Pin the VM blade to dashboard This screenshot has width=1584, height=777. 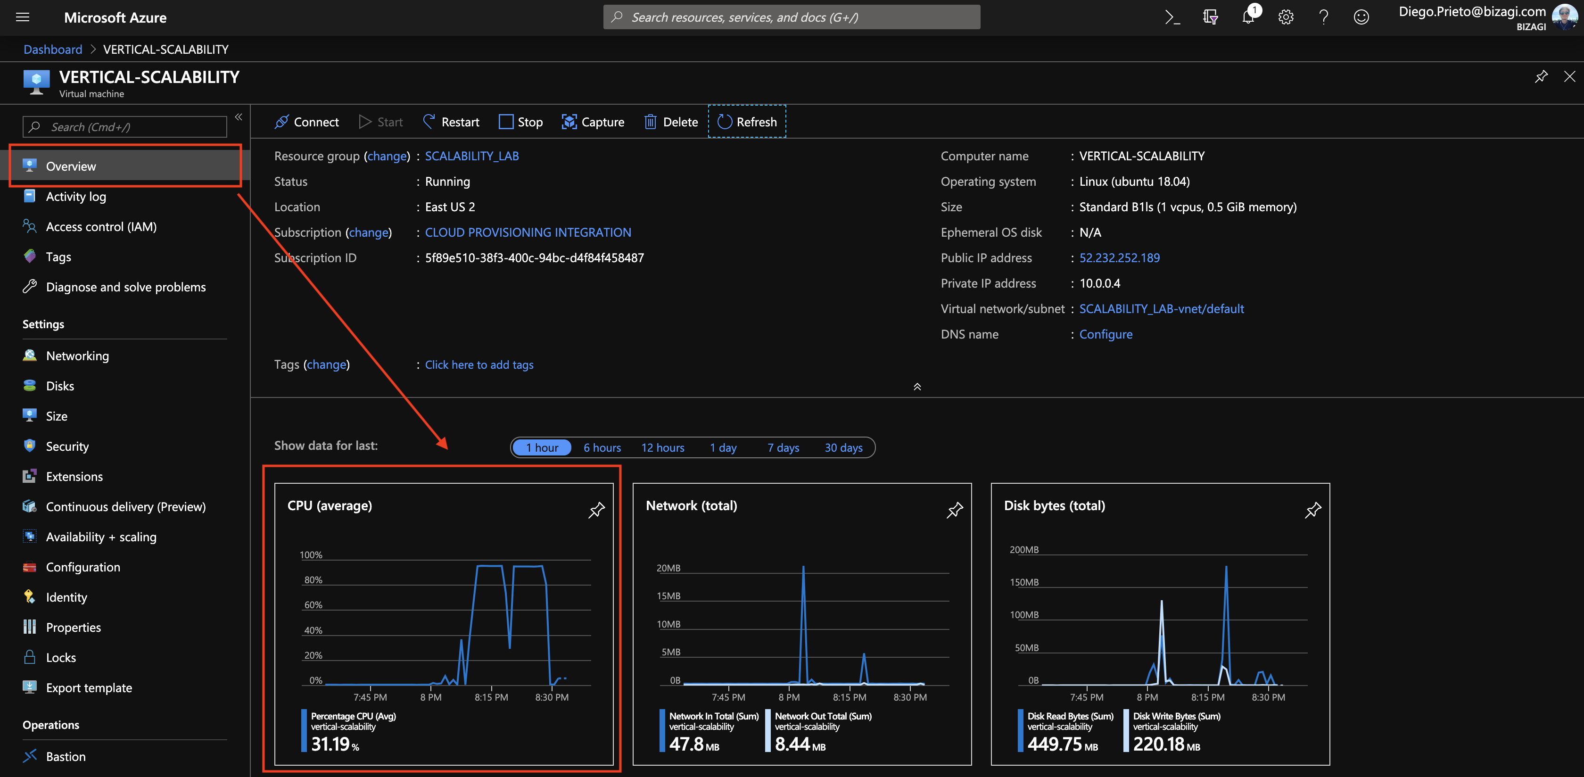click(1541, 77)
